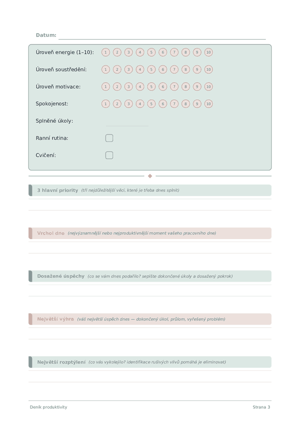The width and height of the screenshot is (300, 425).
Task: Check the Ranní rutina checkbox
Action: pos(109,138)
